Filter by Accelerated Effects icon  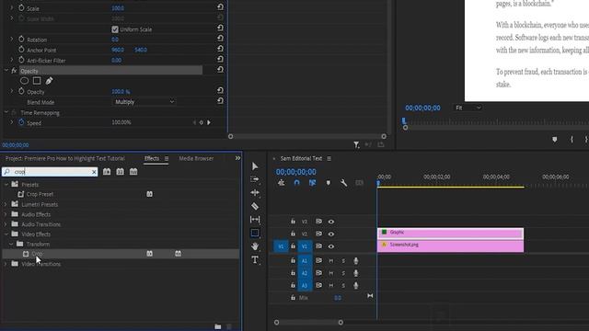coord(107,172)
